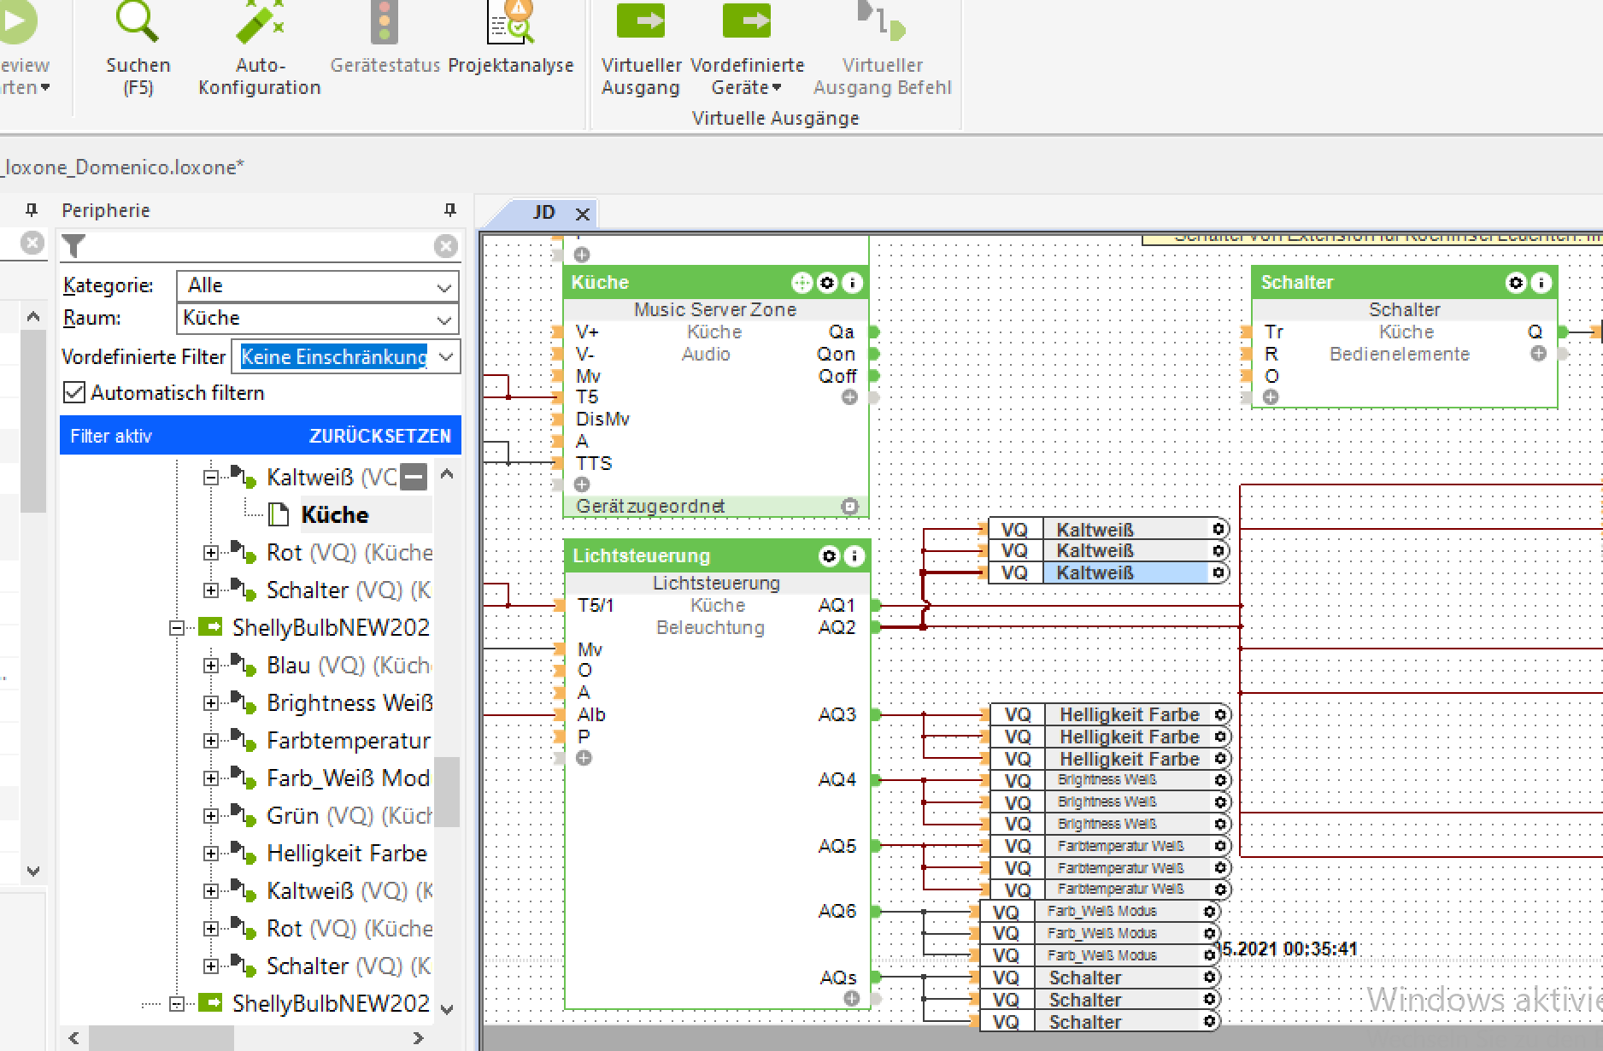Viewport: 1603px width, 1051px height.
Task: Run the Auto-Konfiguration wand tool
Action: (x=259, y=23)
